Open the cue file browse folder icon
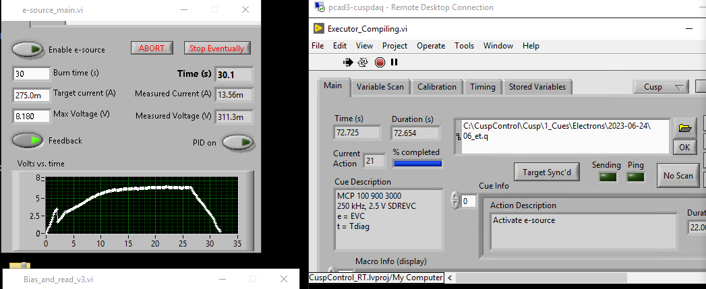Viewport: 706px width, 289px height. (684, 127)
